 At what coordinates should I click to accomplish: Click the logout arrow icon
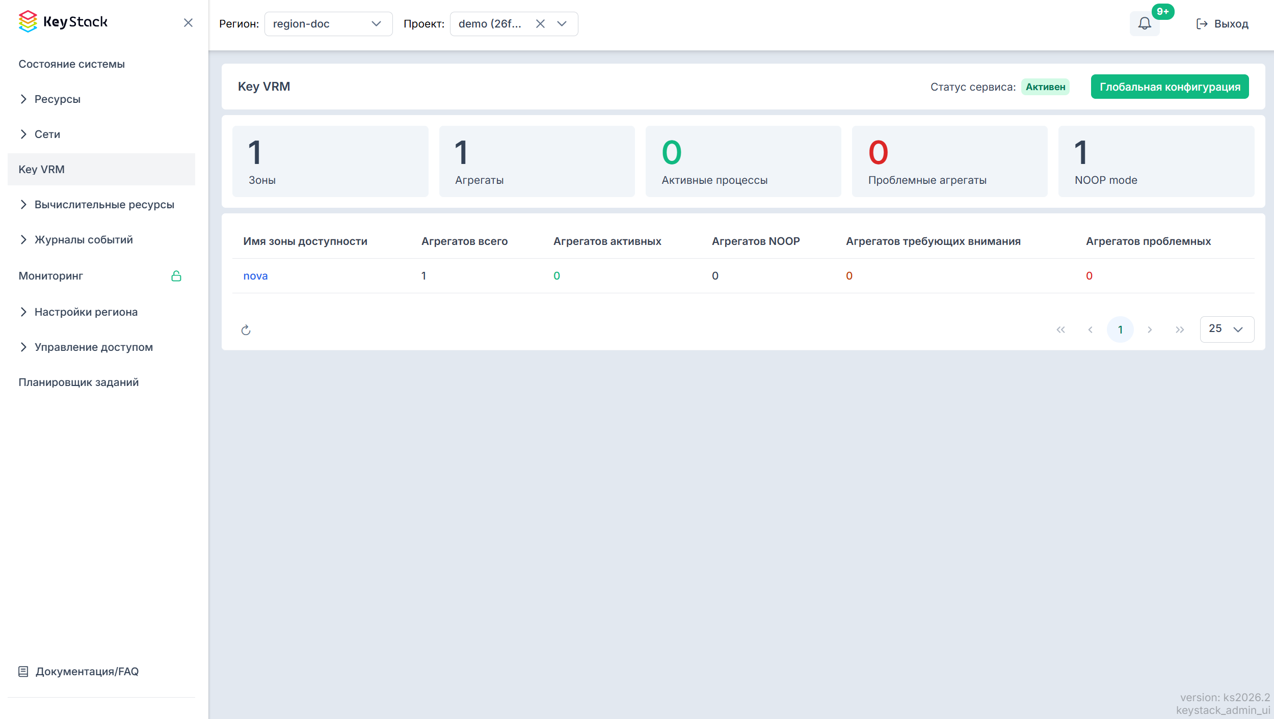[x=1202, y=24]
